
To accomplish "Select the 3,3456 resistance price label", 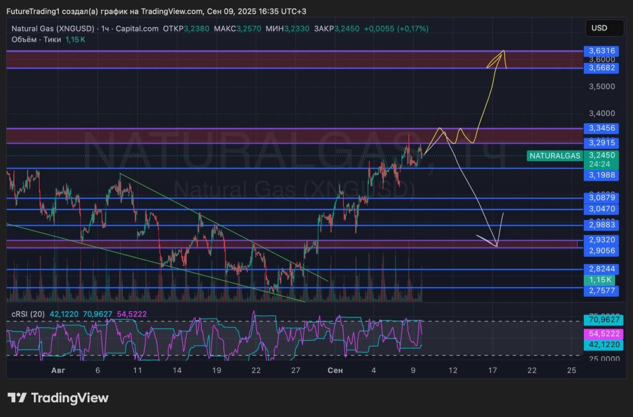I will point(602,128).
